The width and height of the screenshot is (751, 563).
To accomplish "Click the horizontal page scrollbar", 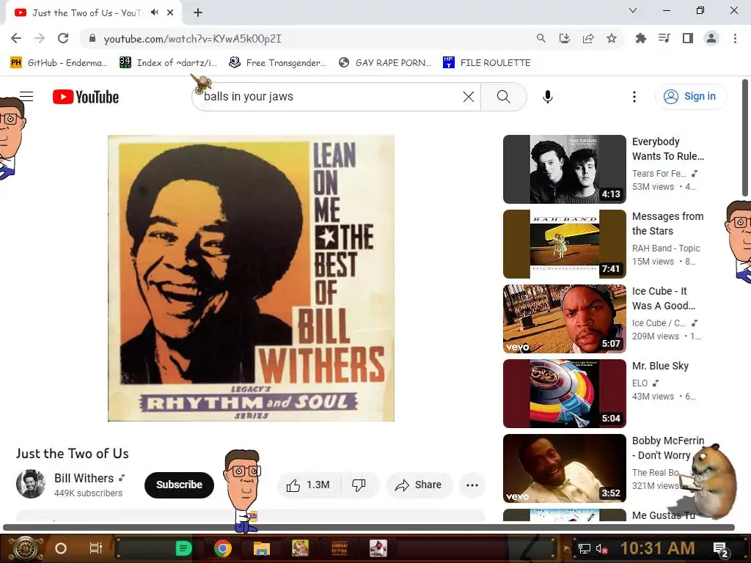I will [369, 528].
